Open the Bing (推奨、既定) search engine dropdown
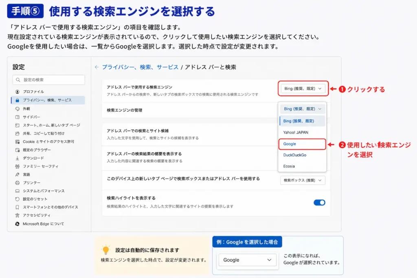This screenshot has height=278, width=417. pyautogui.click(x=303, y=88)
